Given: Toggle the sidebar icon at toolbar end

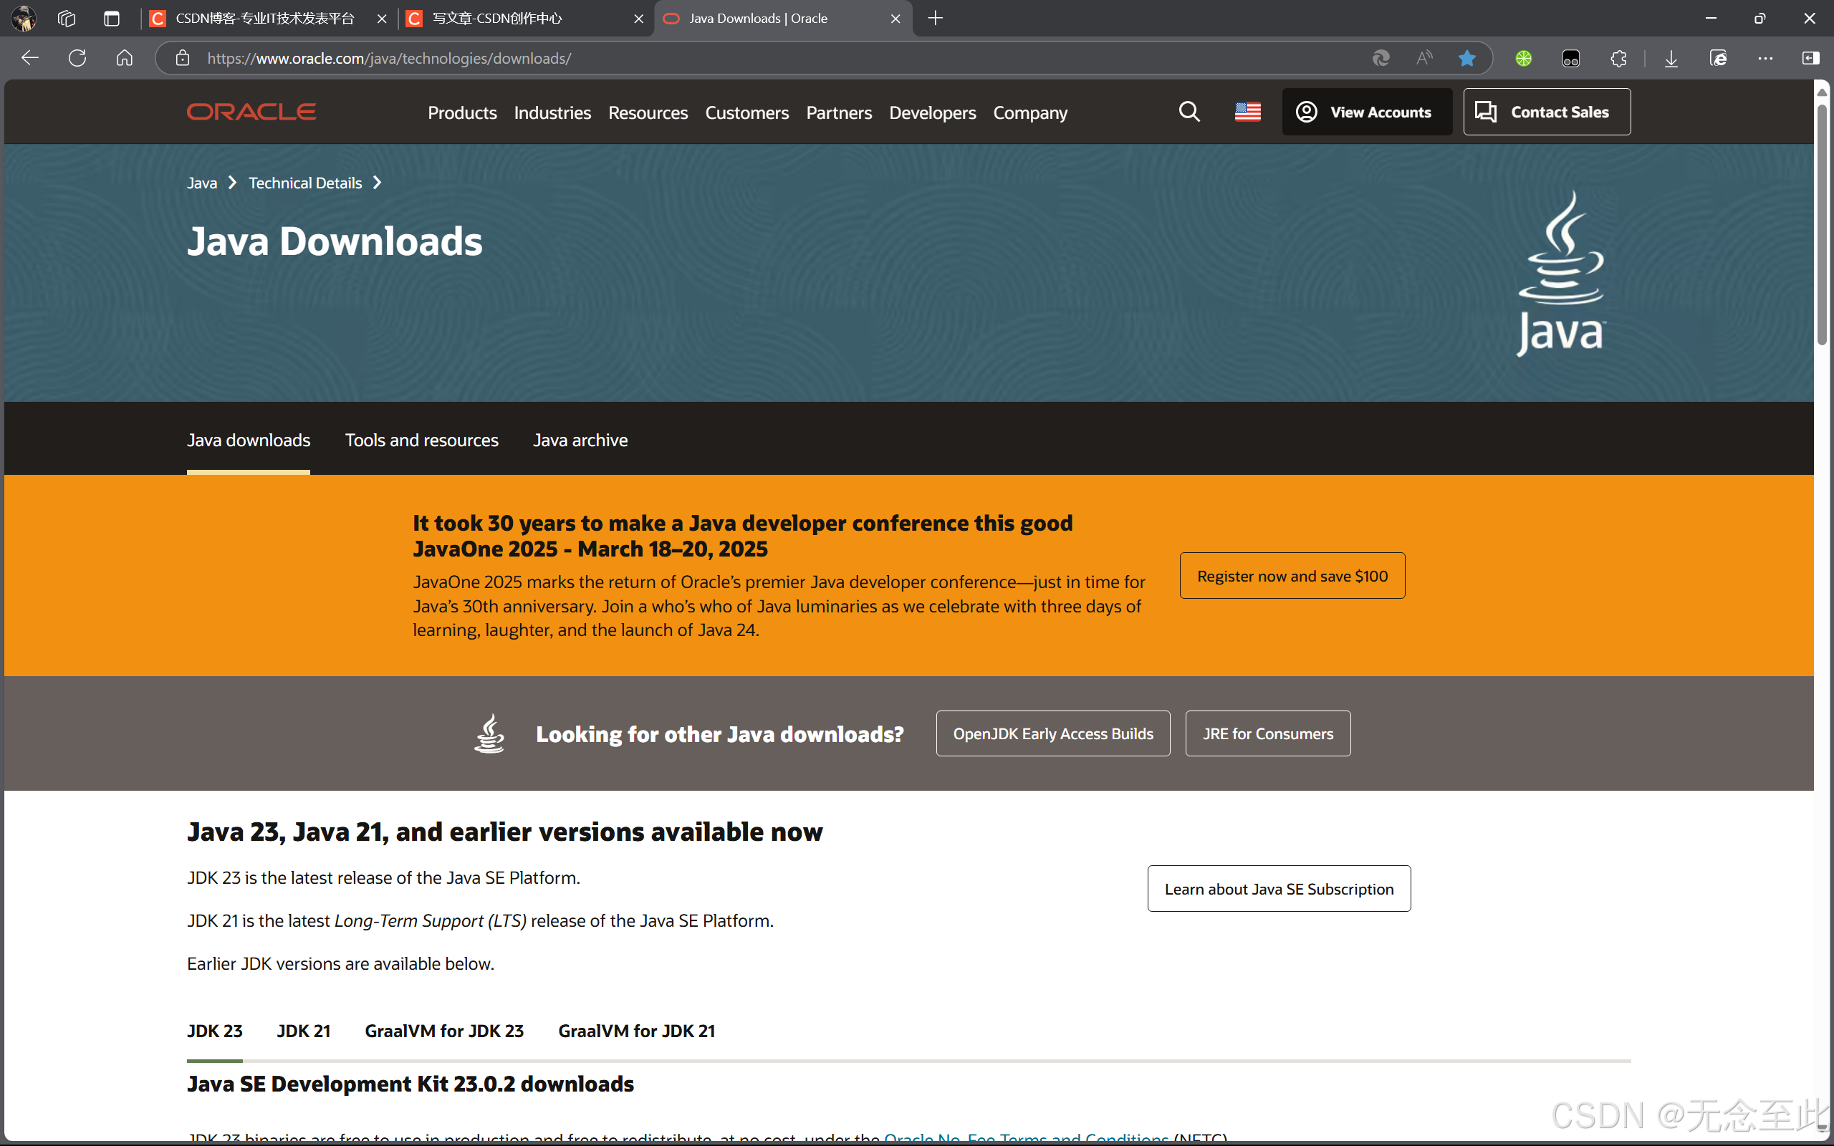Looking at the screenshot, I should point(1810,58).
